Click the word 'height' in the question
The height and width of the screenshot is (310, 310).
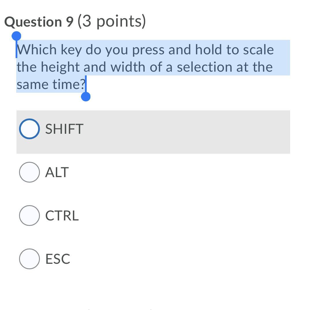coord(60,67)
